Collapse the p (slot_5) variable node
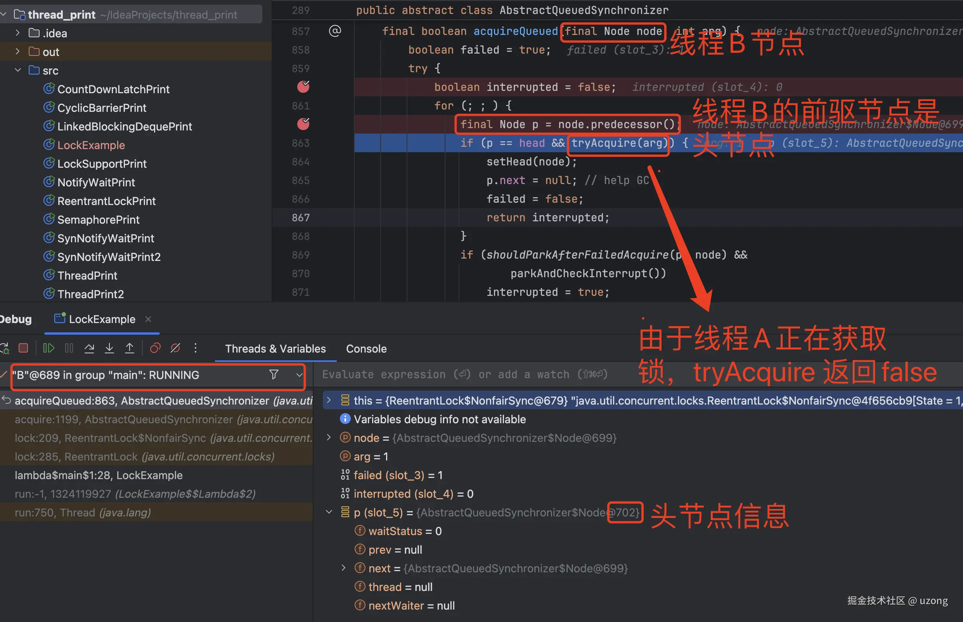The width and height of the screenshot is (963, 622). (329, 512)
